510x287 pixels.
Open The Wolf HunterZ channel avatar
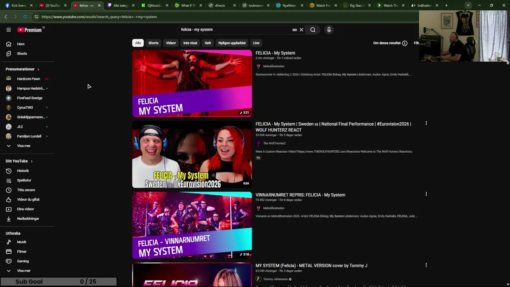(258, 143)
